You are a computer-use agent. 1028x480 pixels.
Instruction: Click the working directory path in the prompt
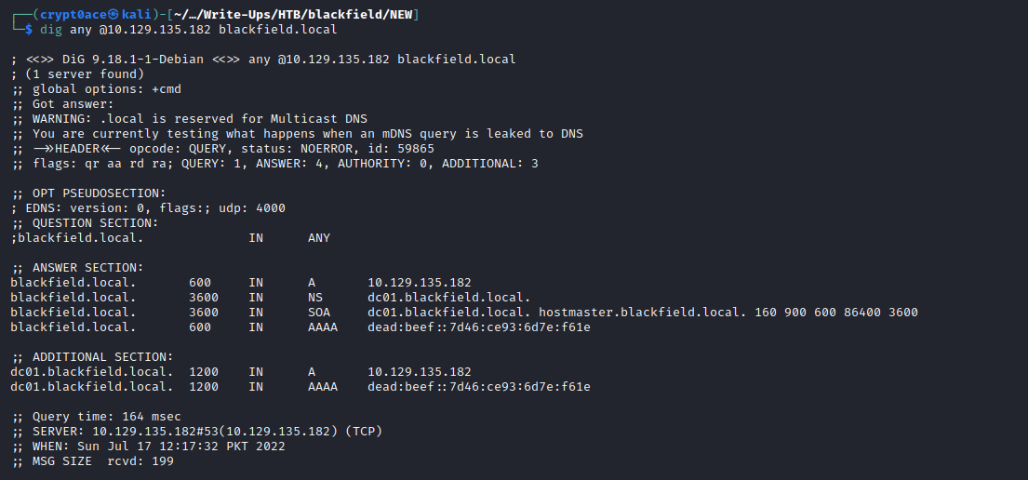[x=312, y=14]
